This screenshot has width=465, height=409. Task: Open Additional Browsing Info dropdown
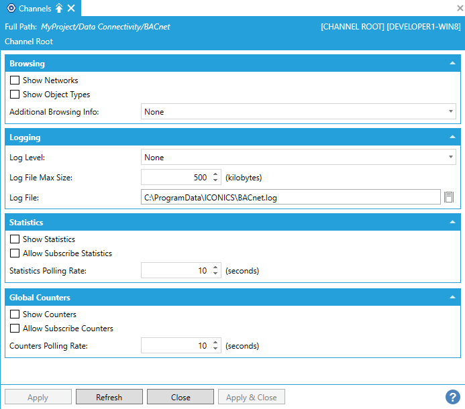point(299,112)
